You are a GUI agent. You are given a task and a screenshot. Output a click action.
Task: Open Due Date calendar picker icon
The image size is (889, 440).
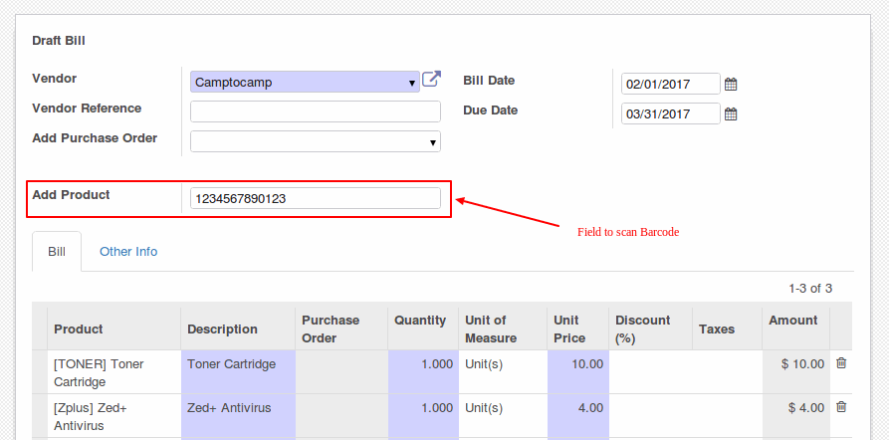click(731, 113)
